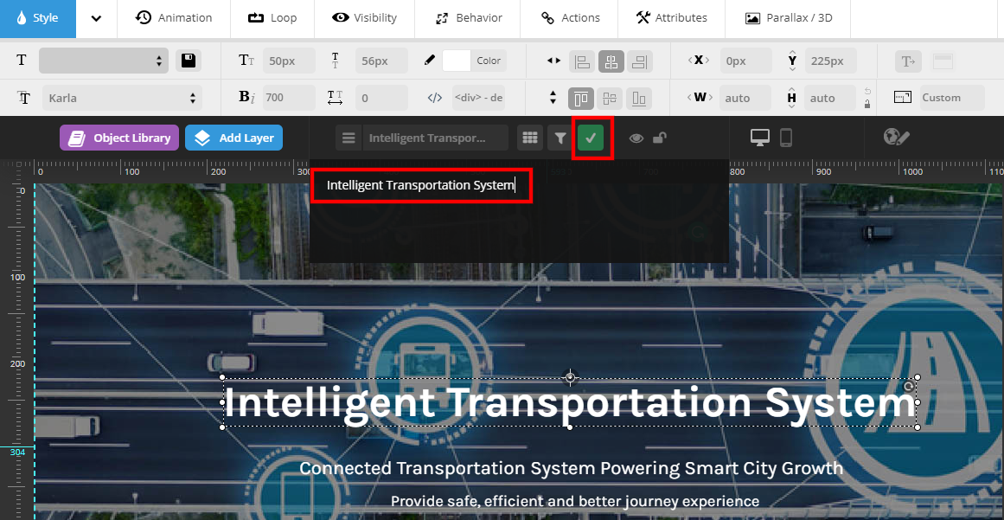
Task: Align layer vertically to middle
Action: tap(610, 99)
